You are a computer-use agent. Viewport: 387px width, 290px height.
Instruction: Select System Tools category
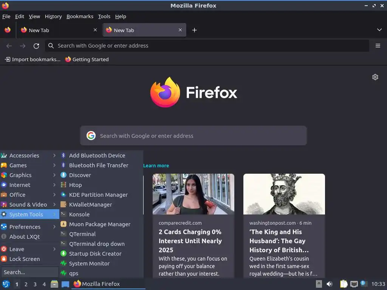pos(29,214)
